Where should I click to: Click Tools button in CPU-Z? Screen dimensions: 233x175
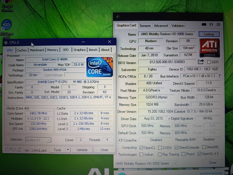(x=57, y=150)
